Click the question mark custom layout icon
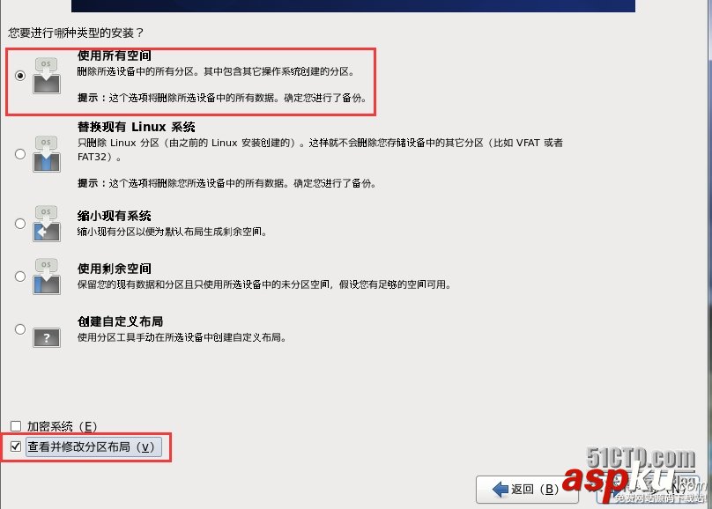Screen dimensions: 712x509 click(x=47, y=337)
